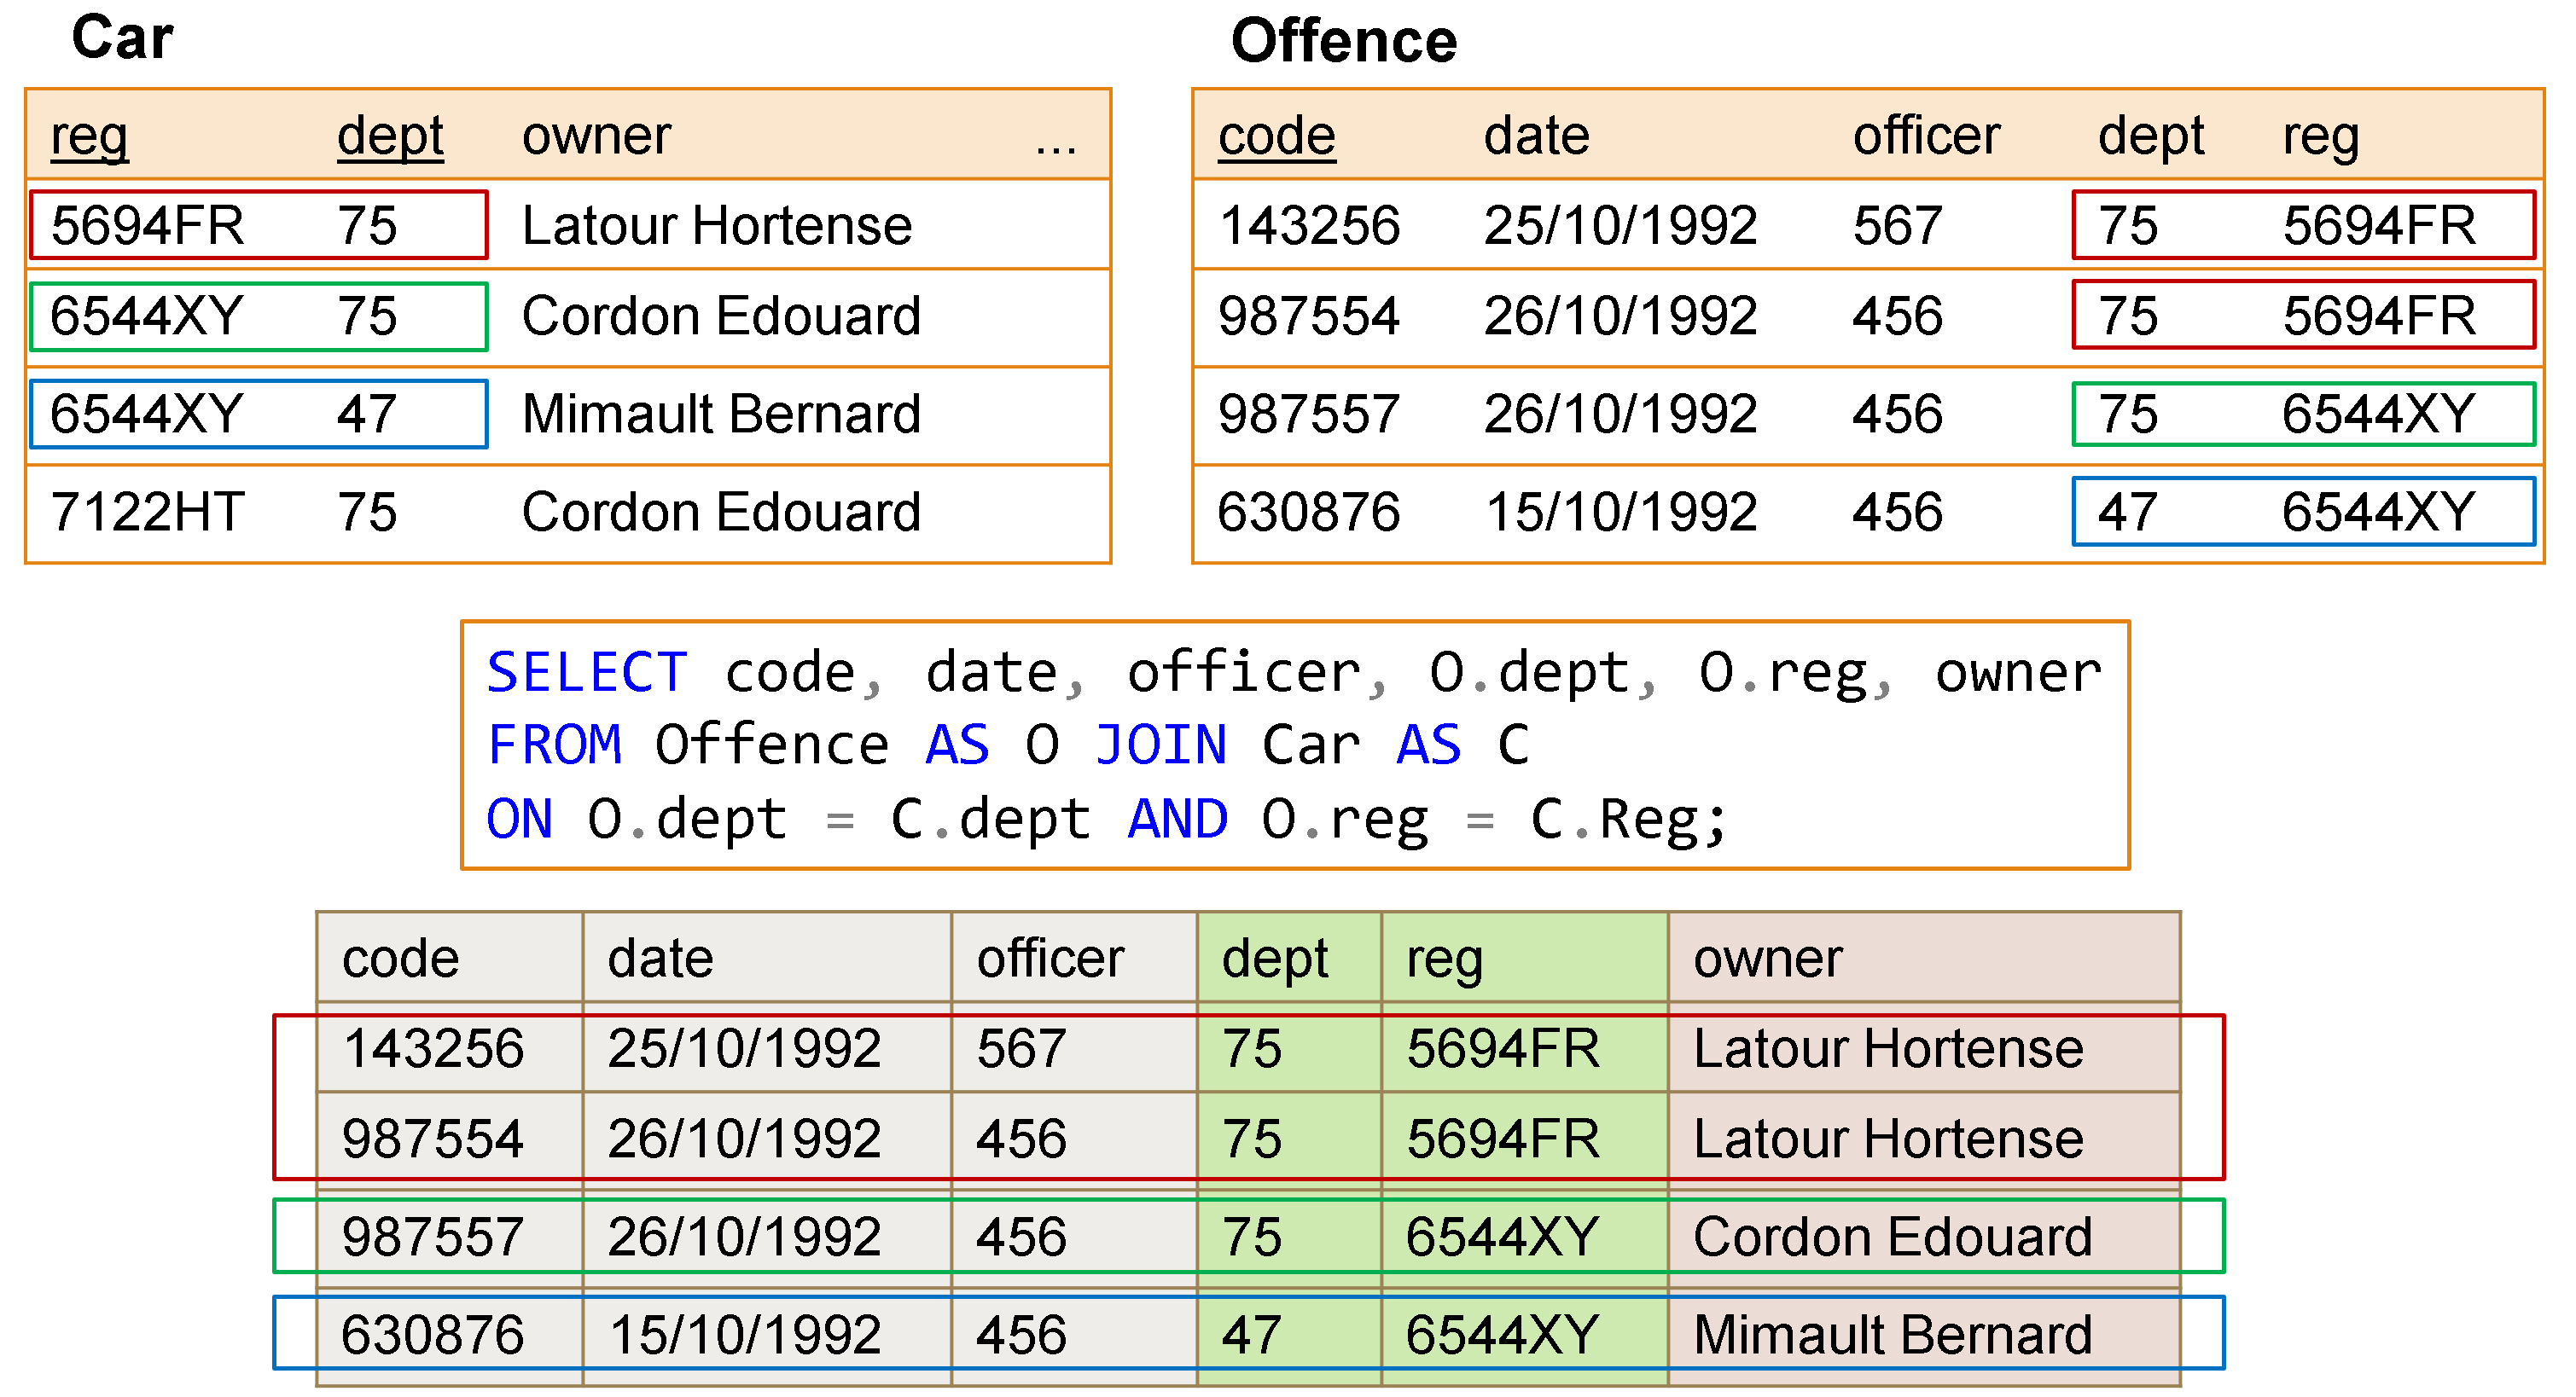This screenshot has height=1397, width=2576.
Task: Click the ON keyword in the SQL query
Action: click(x=518, y=820)
